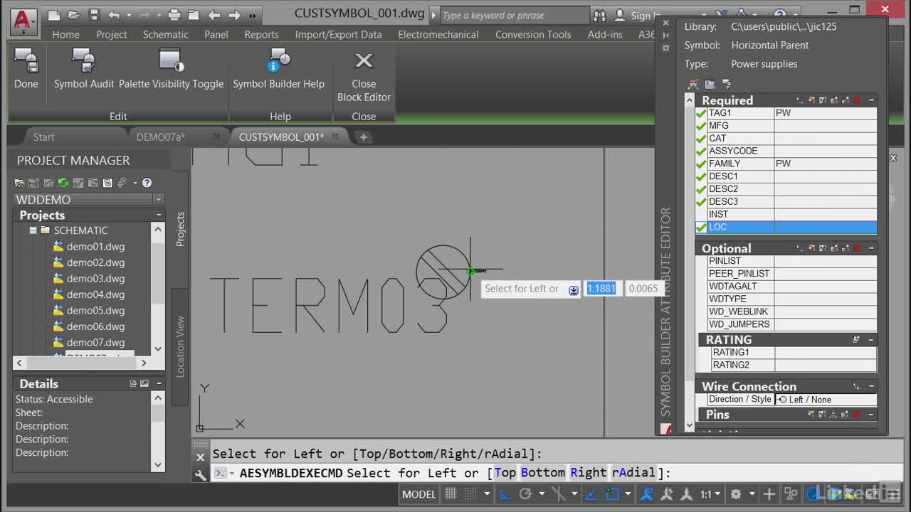Toggle the MFG attribute checkmark
The image size is (911, 512).
point(701,126)
